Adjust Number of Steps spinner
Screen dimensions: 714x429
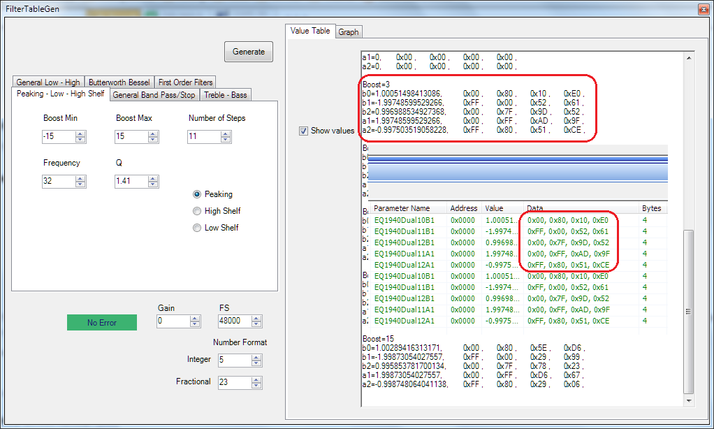point(226,136)
